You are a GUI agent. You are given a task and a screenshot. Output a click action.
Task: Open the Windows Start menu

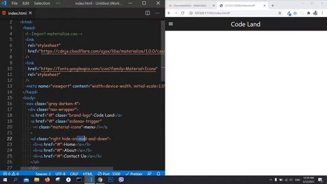pos(5,180)
